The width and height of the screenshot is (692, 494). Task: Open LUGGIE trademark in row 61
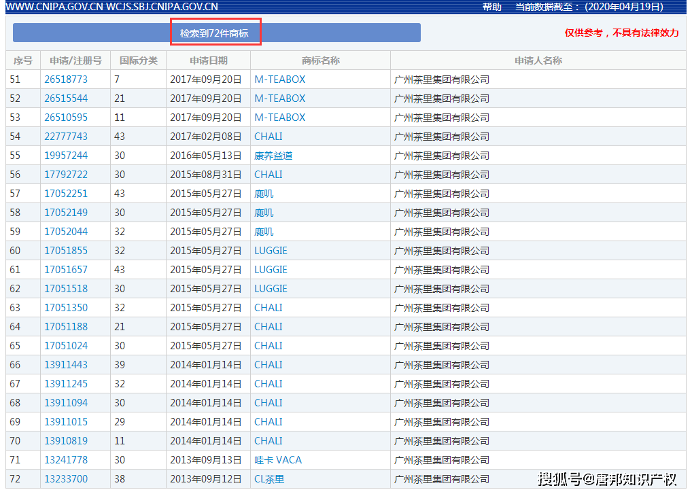pyautogui.click(x=271, y=270)
